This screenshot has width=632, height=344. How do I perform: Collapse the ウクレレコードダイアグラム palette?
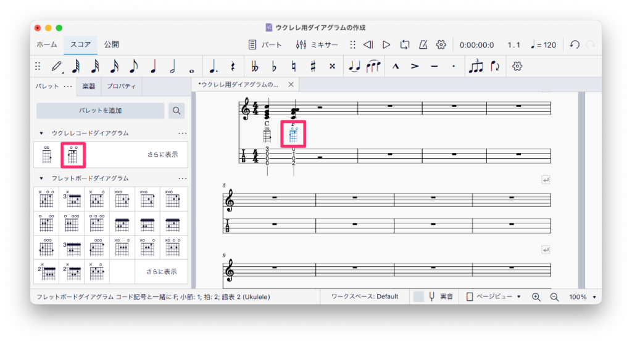tap(41, 133)
